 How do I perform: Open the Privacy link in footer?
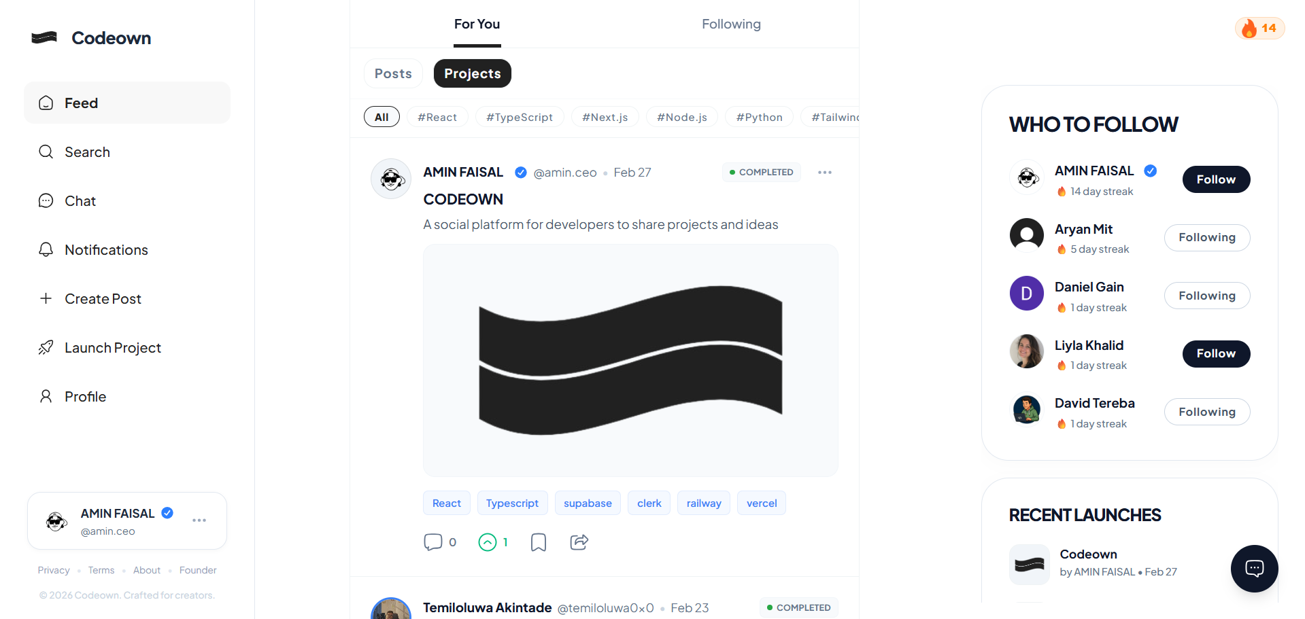pyautogui.click(x=53, y=569)
